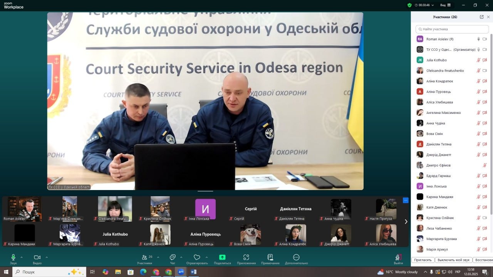Image resolution: width=493 pixels, height=277 pixels.
Task: Open the View (Вид) layout menu
Action: pyautogui.click(x=445, y=5)
